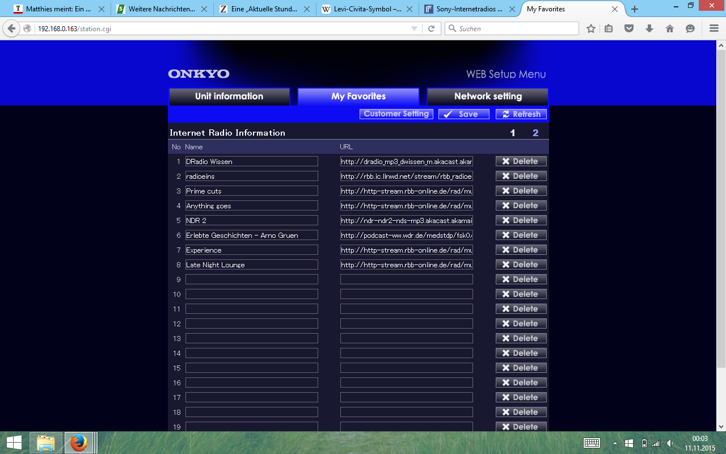Show hidden system tray icons

pyautogui.click(x=615, y=443)
